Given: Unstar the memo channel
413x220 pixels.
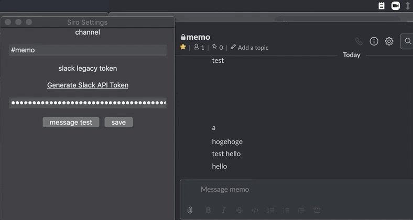Looking at the screenshot, I should (x=183, y=47).
